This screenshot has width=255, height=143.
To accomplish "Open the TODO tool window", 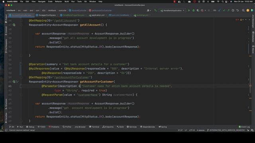I will [x=41, y=127].
